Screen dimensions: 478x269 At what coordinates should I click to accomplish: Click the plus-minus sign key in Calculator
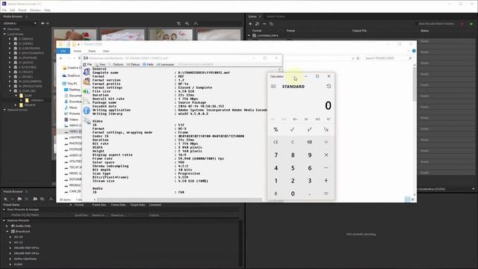[276, 194]
